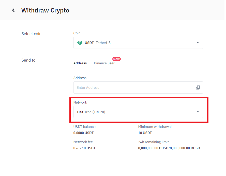Click the USDT balance label
Screen dimensions: 226x176
click(84, 127)
